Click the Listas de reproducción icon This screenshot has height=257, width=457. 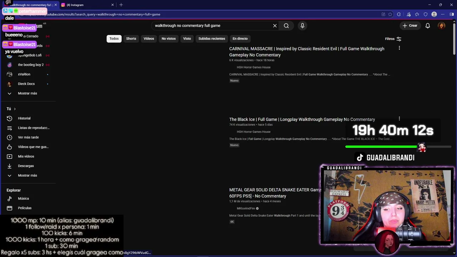pos(10,128)
